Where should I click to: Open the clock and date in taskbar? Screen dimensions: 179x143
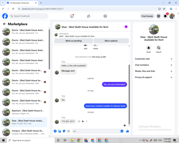pos(167,140)
